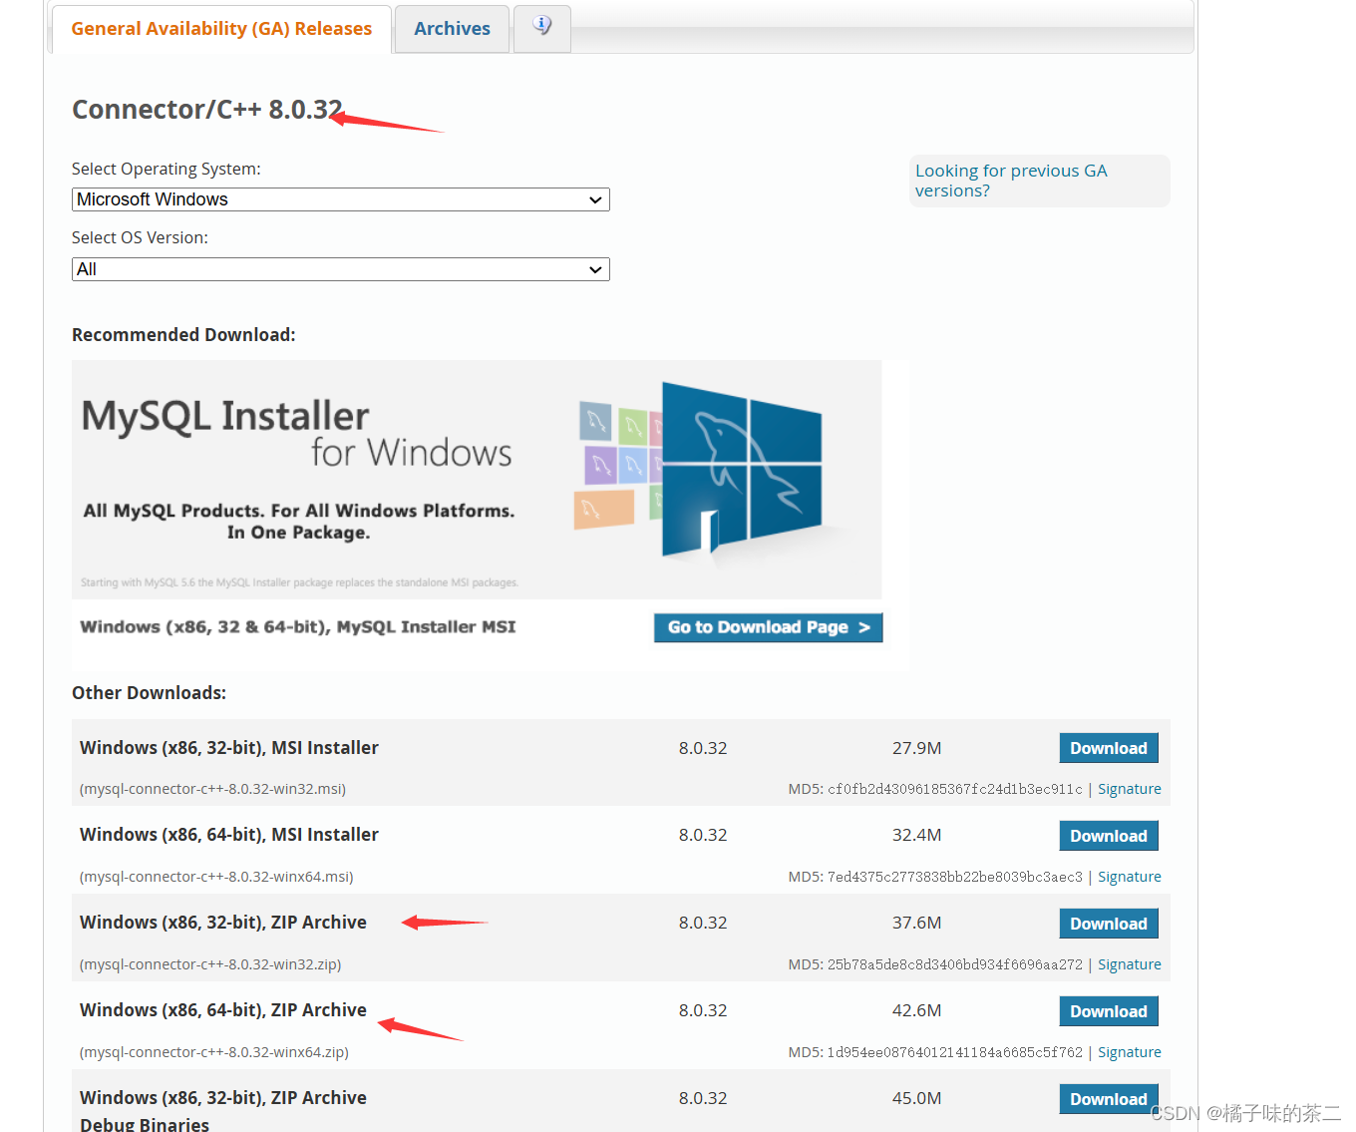Click Windows (x86, 32-bit), MSI Installer title
The height and width of the screenshot is (1132, 1356).
229,748
